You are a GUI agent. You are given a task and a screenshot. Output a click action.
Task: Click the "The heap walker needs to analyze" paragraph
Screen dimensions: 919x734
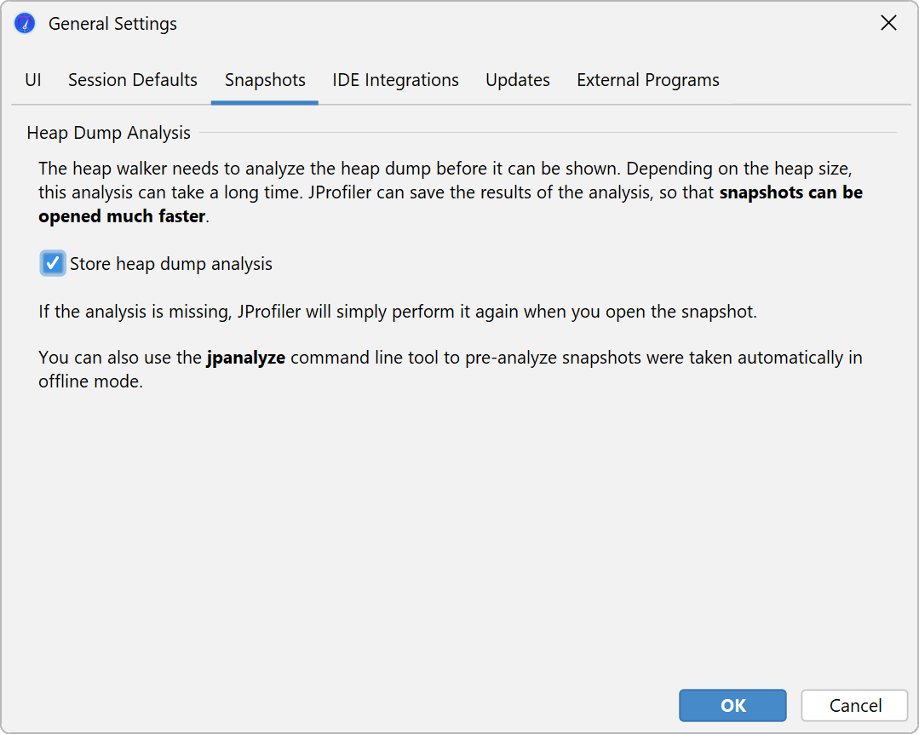coord(443,169)
